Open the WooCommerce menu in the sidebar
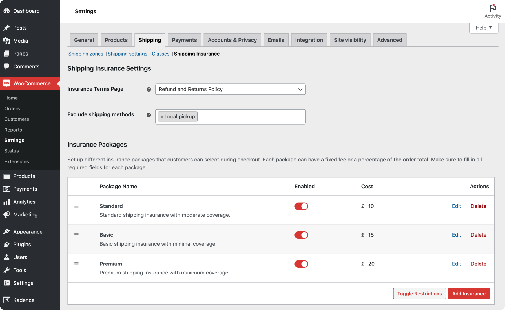 point(7,83)
